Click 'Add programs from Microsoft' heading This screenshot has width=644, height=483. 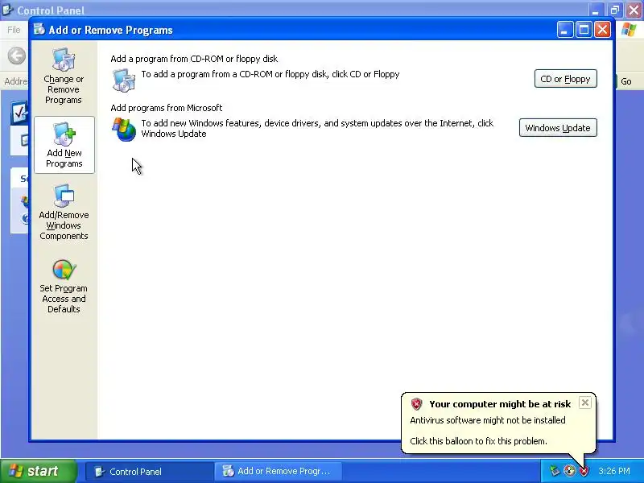tap(167, 108)
